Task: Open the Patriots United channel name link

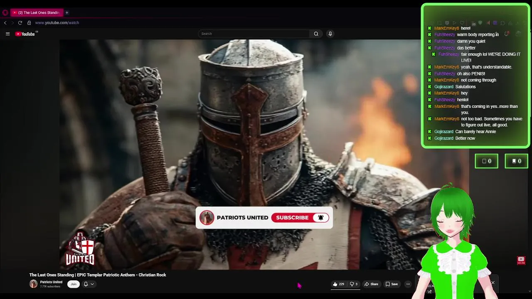Action: 51,282
